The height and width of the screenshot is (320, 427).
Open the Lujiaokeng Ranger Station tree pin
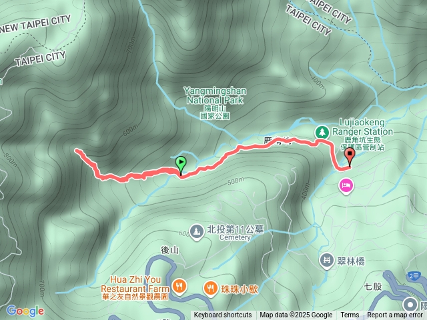pyautogui.click(x=322, y=132)
